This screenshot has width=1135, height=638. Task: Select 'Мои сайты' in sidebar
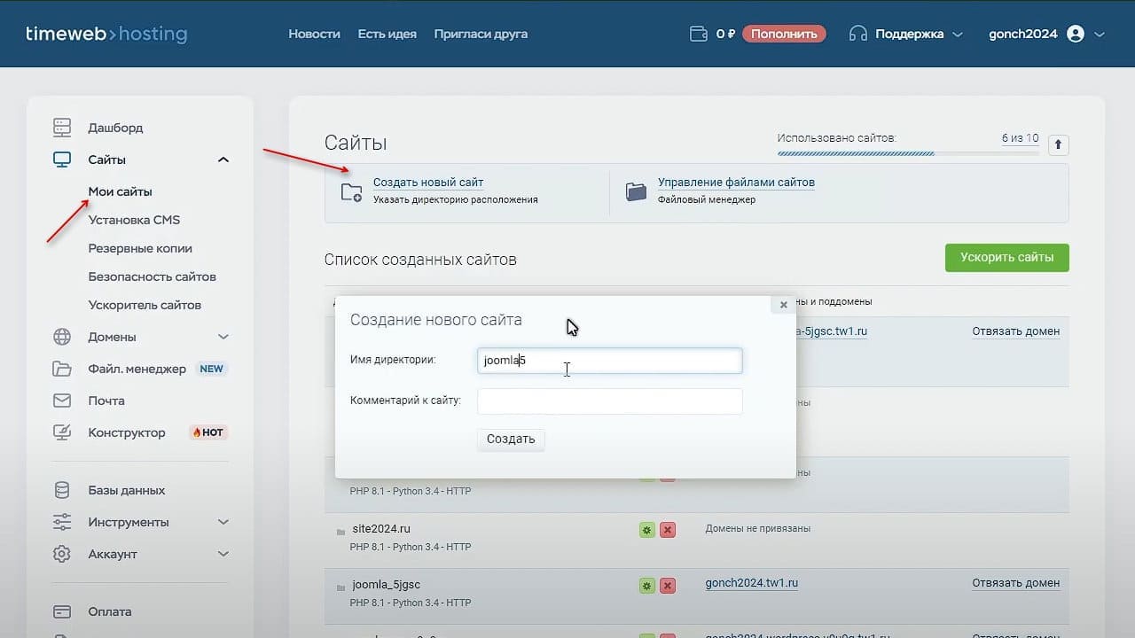120,191
